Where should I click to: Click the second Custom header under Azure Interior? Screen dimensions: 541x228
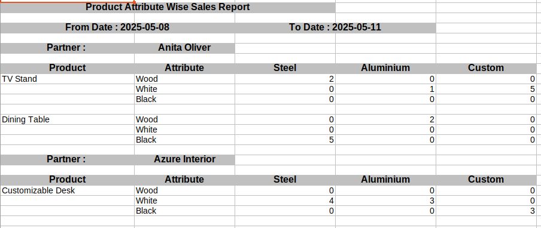point(486,180)
